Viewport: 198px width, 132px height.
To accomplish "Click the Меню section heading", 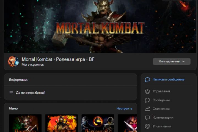I will coord(13,109).
